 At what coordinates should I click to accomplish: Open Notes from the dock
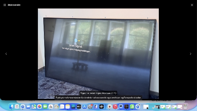[x=68, y=106]
